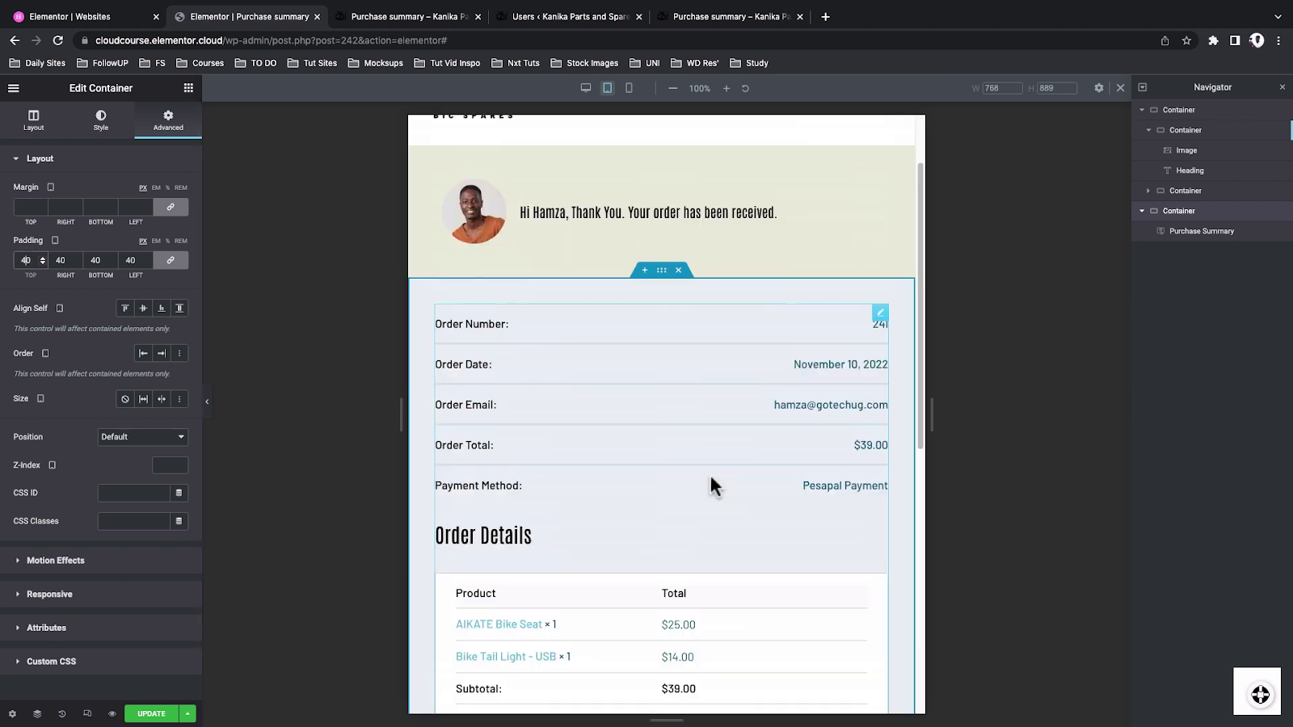This screenshot has height=727, width=1293.
Task: Select EM unit for Padding
Action: [x=156, y=241]
